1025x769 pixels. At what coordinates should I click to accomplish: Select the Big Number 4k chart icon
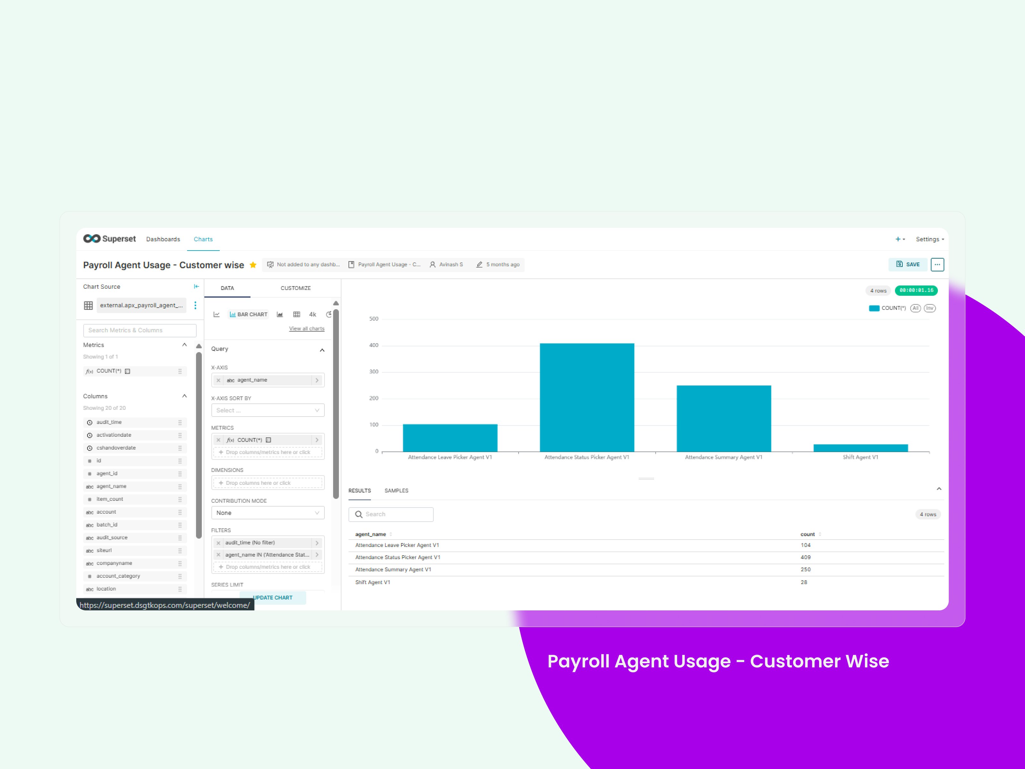point(313,314)
